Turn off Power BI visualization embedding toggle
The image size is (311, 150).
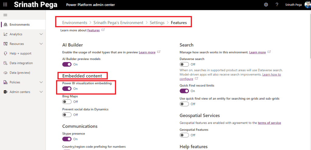(x=67, y=89)
